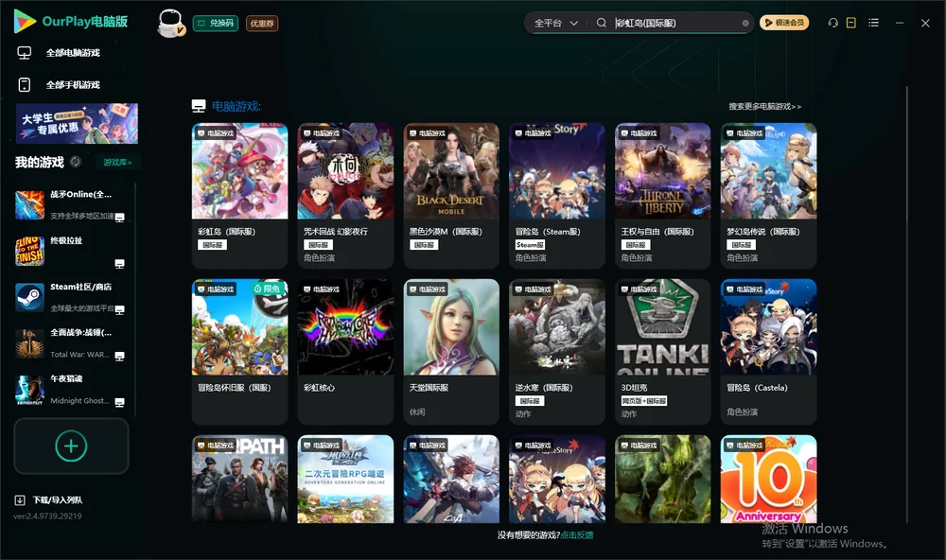Image resolution: width=946 pixels, height=560 pixels.
Task: Open 3D坦克 Tanki Online card
Action: coord(662,352)
